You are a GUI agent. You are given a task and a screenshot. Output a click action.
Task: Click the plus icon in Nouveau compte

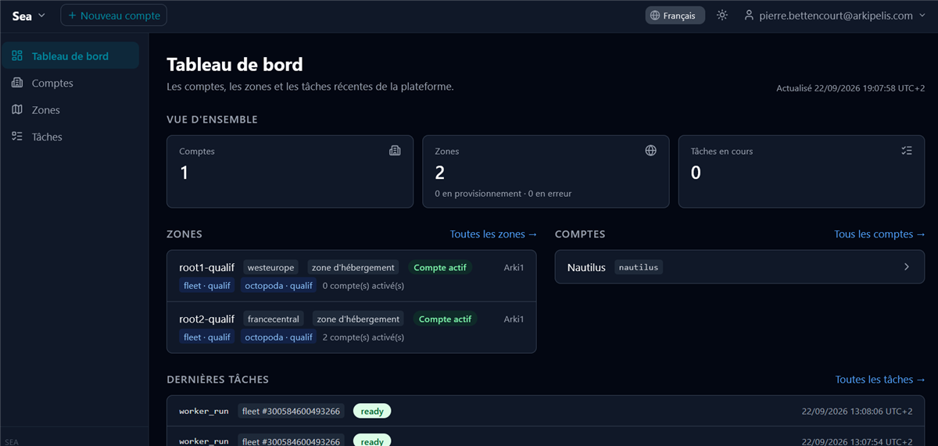point(72,16)
